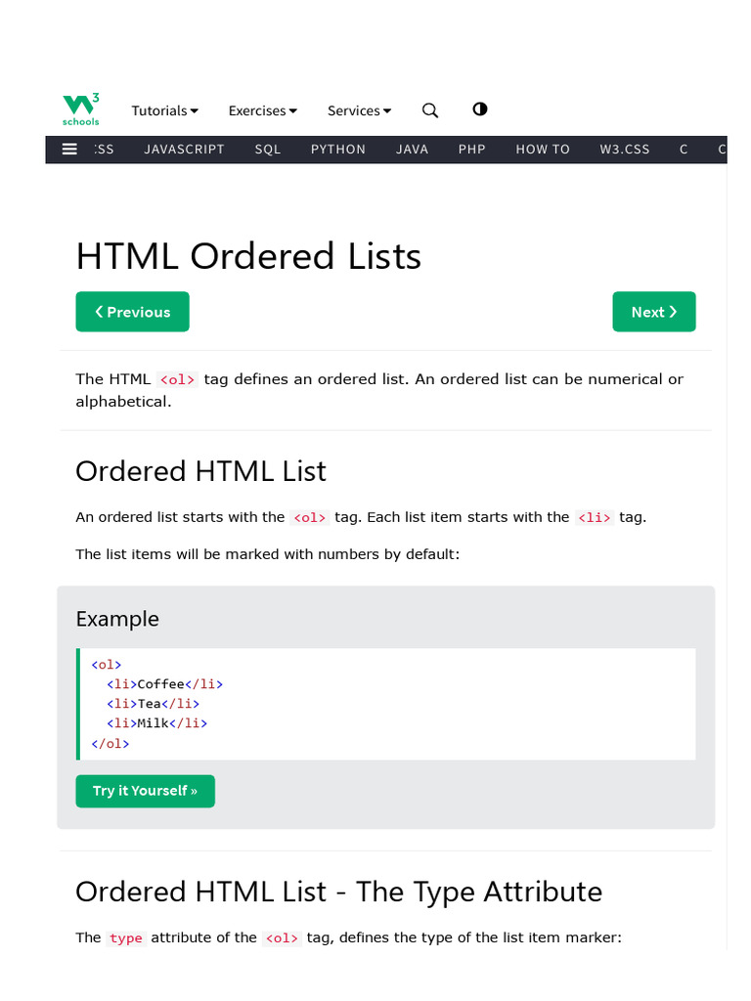Image resolution: width=751 pixels, height=1001 pixels.
Task: Go to the Previous page
Action: tap(133, 312)
